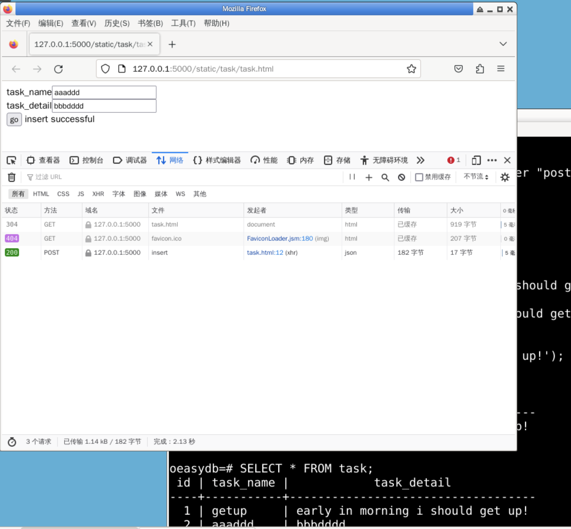Open Firefox hamburger application menu
This screenshot has width=571, height=529.
tap(501, 69)
